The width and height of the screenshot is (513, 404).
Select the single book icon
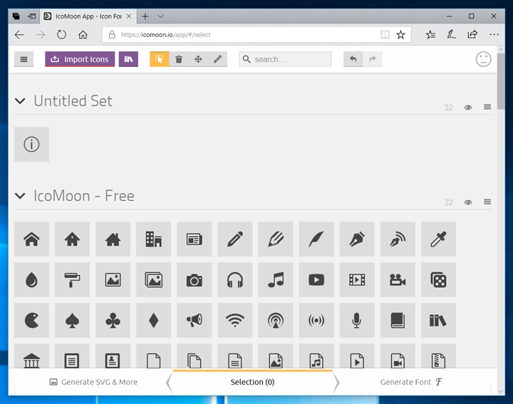pyautogui.click(x=398, y=320)
